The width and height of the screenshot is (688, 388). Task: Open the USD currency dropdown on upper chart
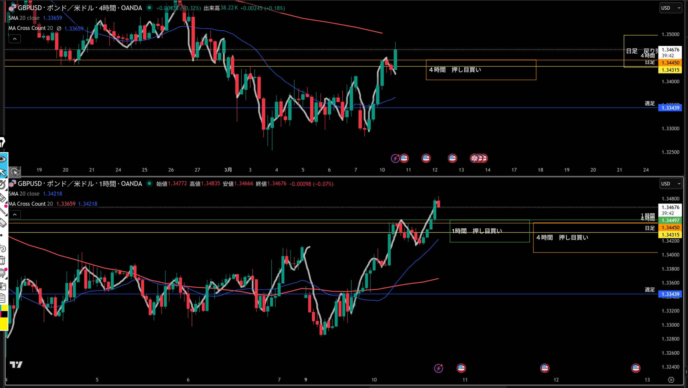[671, 8]
